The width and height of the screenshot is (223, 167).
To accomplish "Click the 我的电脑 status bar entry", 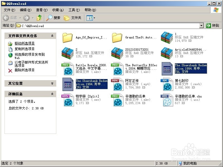I will pos(188,163).
